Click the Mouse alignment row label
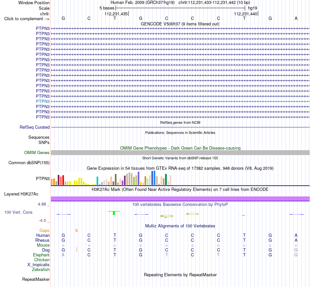The width and height of the screenshot is (310, 287). pos(43,245)
